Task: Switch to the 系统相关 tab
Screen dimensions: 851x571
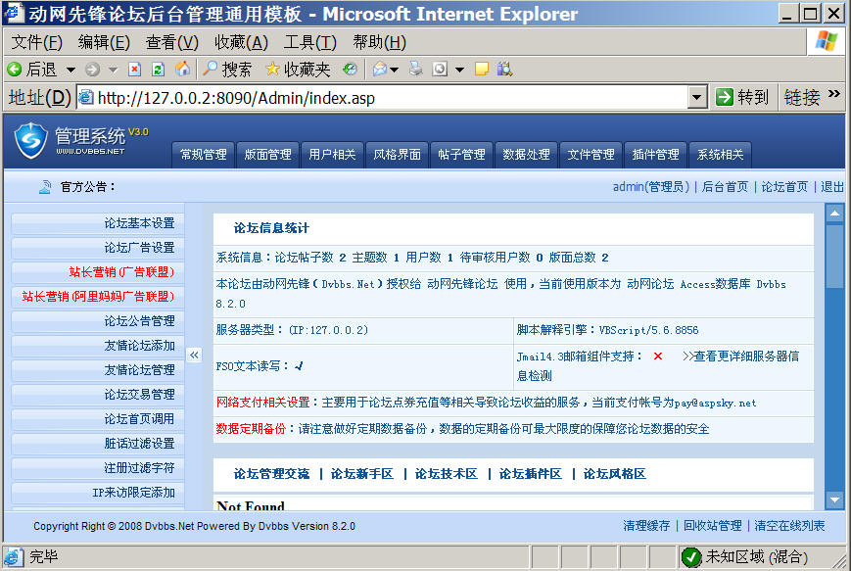Action: click(720, 155)
